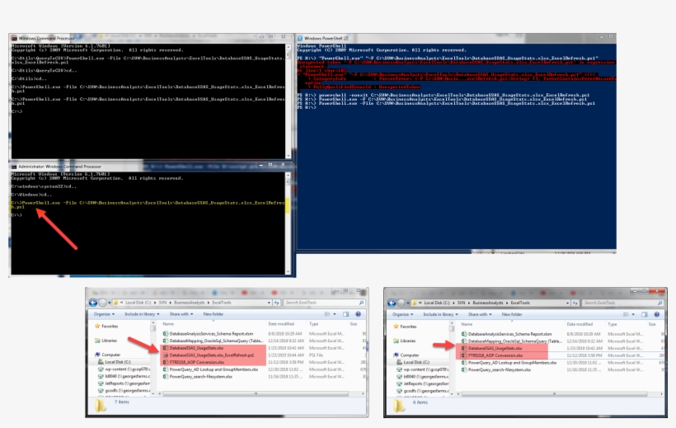Click Back arrow in 6-items Explorer window
The height and width of the screenshot is (428, 676).
point(392,303)
